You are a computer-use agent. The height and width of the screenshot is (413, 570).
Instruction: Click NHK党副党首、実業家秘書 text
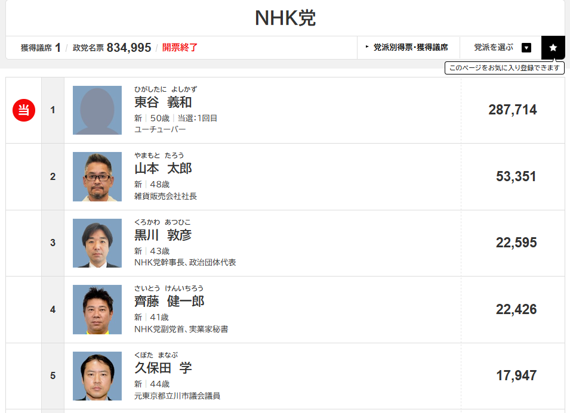point(181,329)
